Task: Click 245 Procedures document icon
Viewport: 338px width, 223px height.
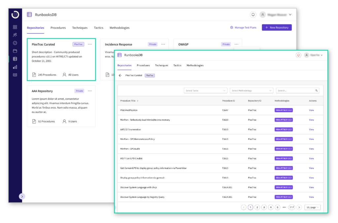Action: coord(34,75)
